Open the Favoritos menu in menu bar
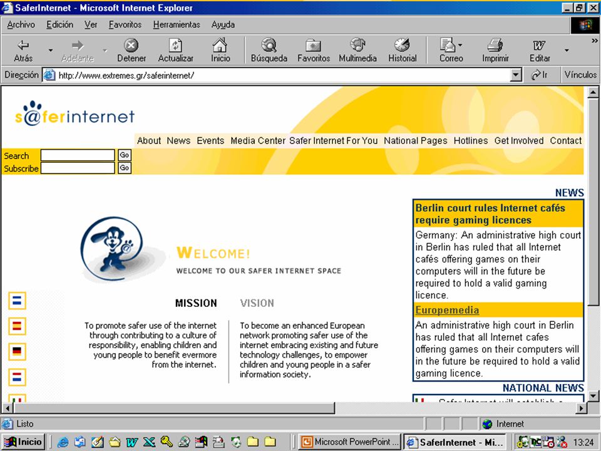This screenshot has height=451, width=601. point(125,24)
